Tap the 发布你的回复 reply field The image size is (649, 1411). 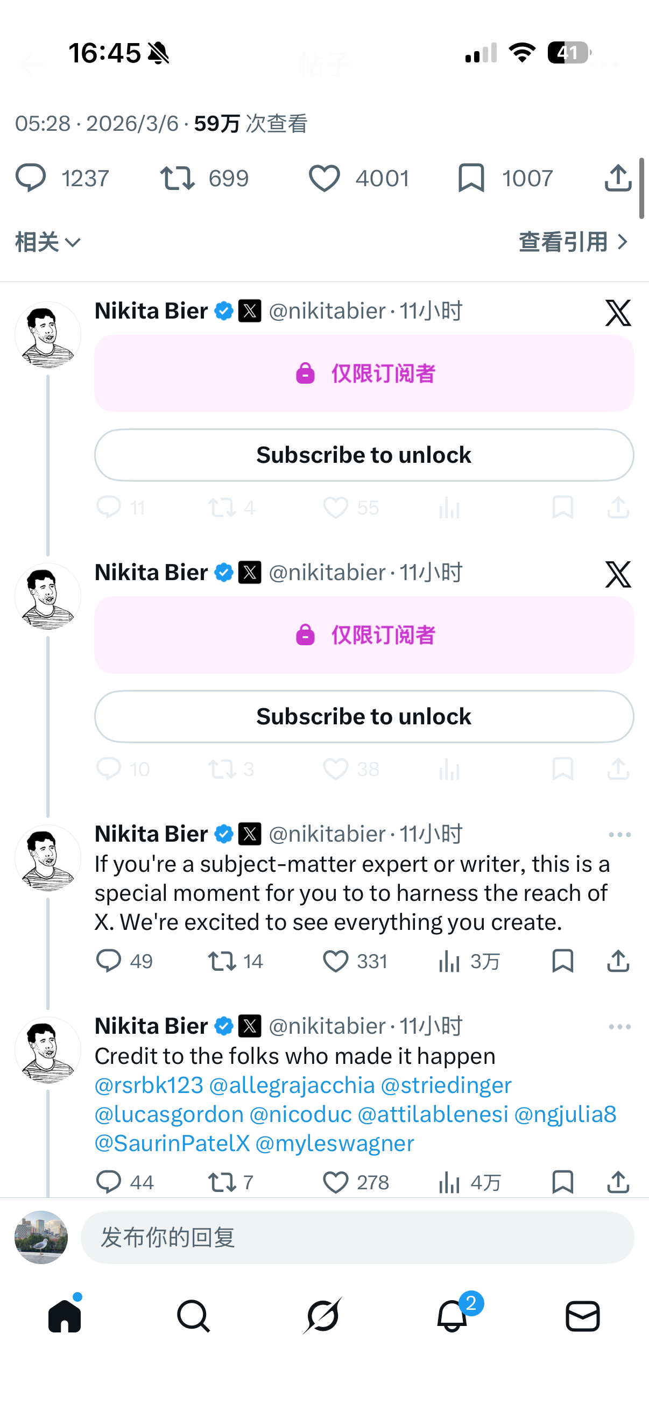pos(357,1237)
